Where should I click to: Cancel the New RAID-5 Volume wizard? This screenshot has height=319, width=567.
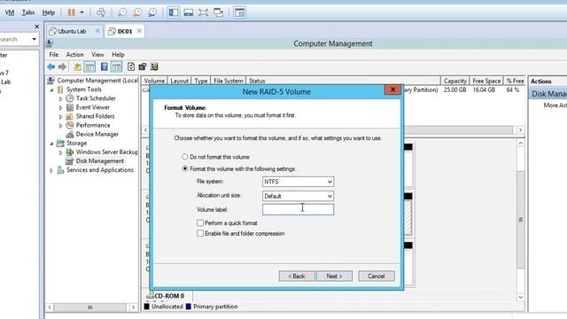(x=376, y=276)
